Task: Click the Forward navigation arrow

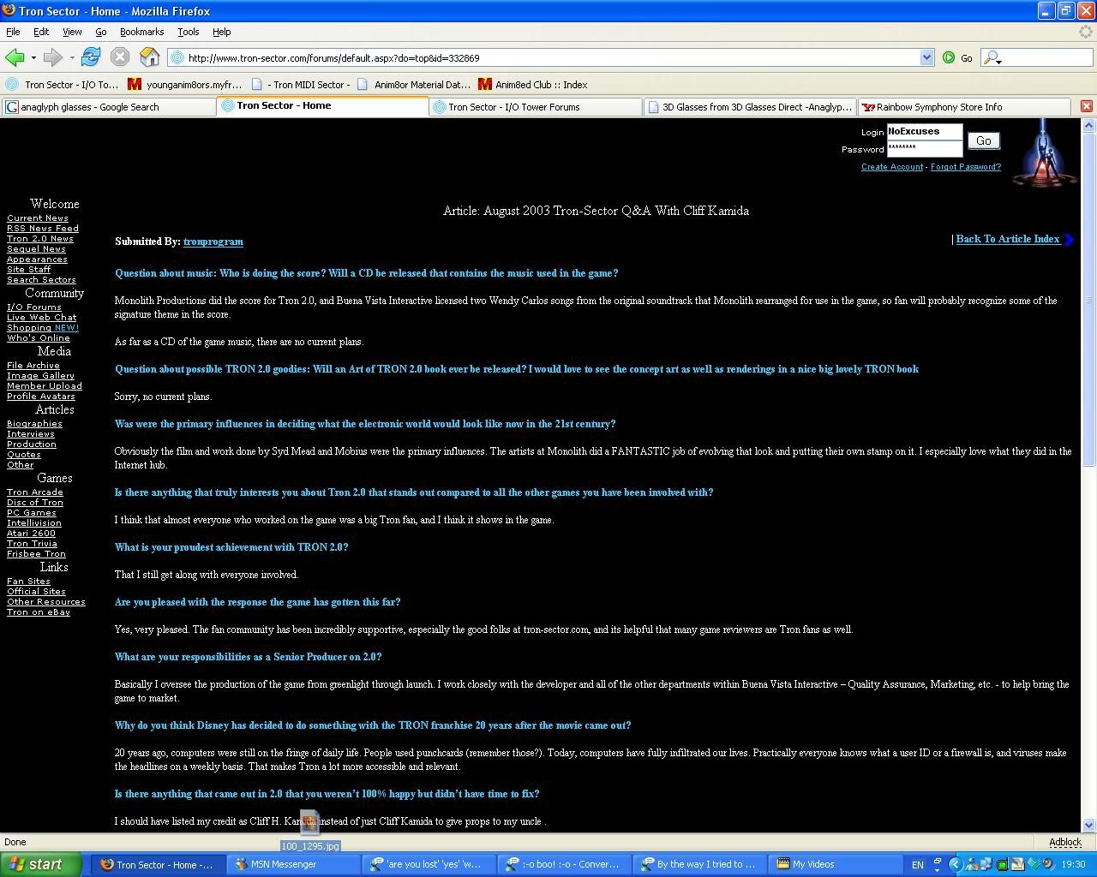Action: (52, 57)
